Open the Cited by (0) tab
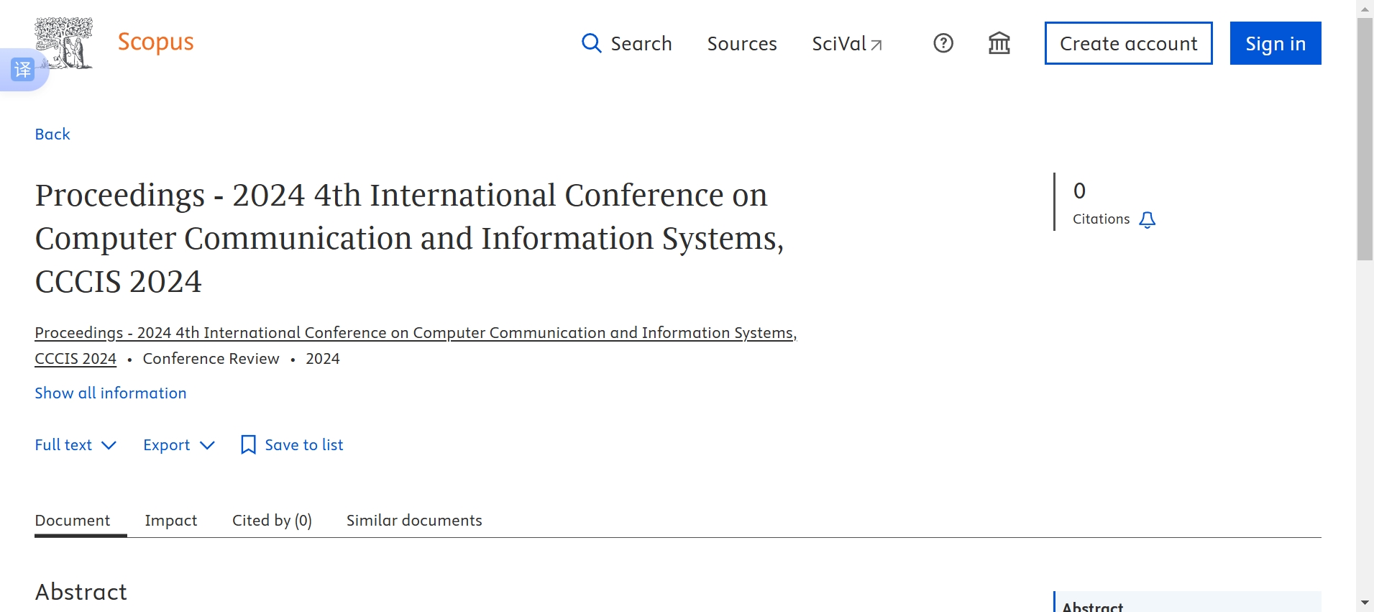 point(272,521)
